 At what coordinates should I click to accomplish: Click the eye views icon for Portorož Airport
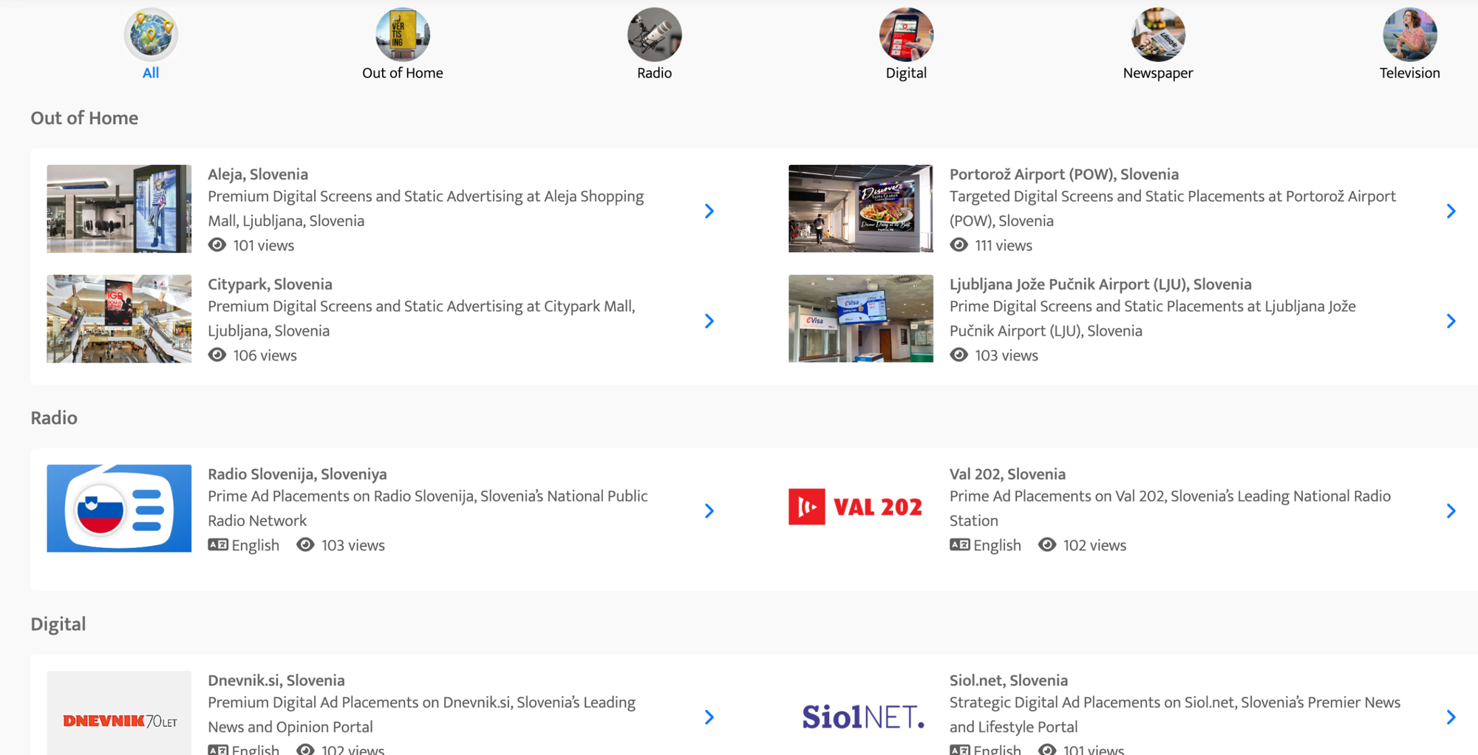pos(958,245)
